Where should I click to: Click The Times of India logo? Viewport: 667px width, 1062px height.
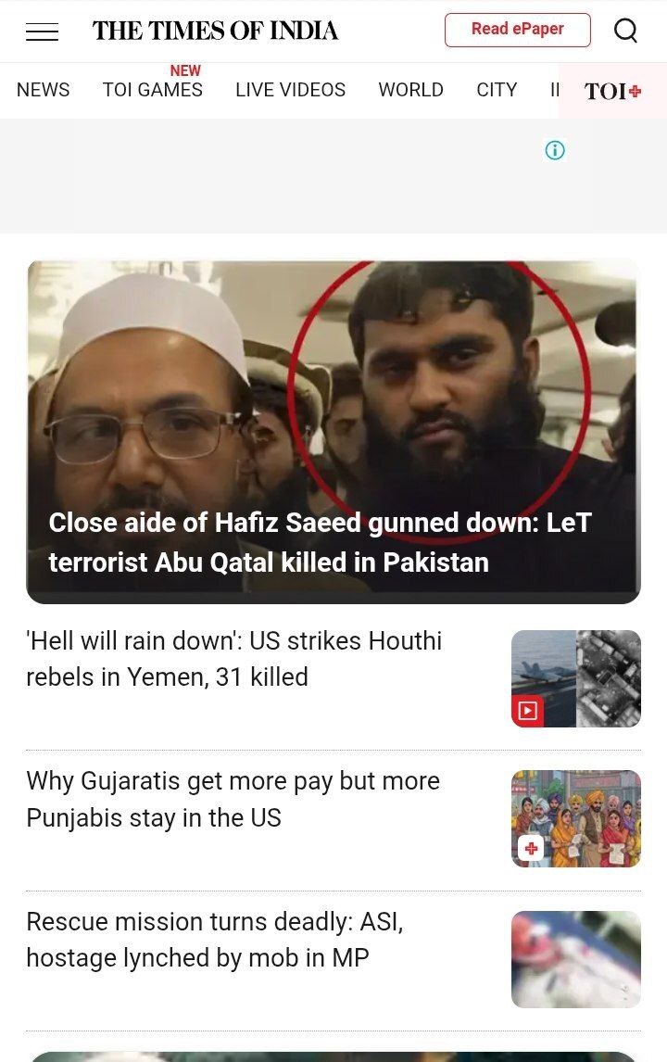[x=215, y=31]
